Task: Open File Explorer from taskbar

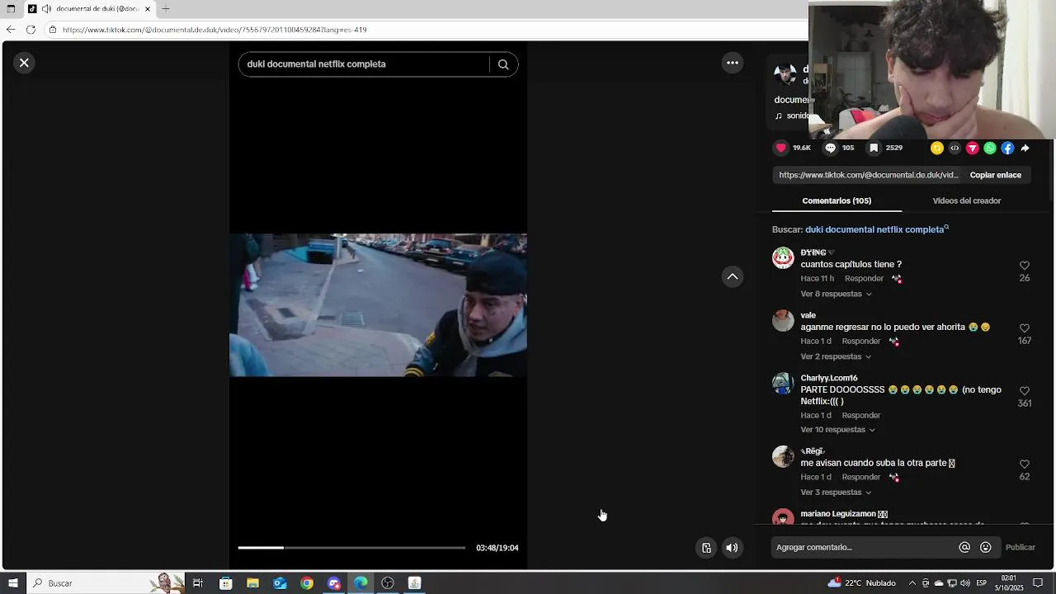Action: pos(252,583)
